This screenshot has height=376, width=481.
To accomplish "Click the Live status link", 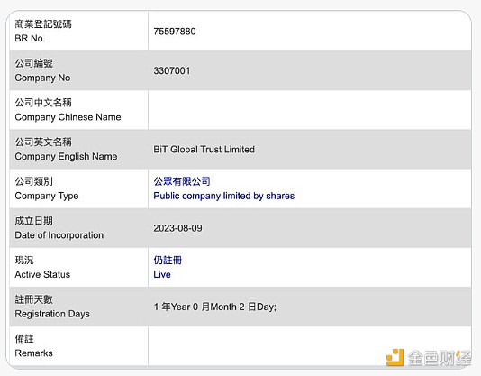I will click(162, 274).
